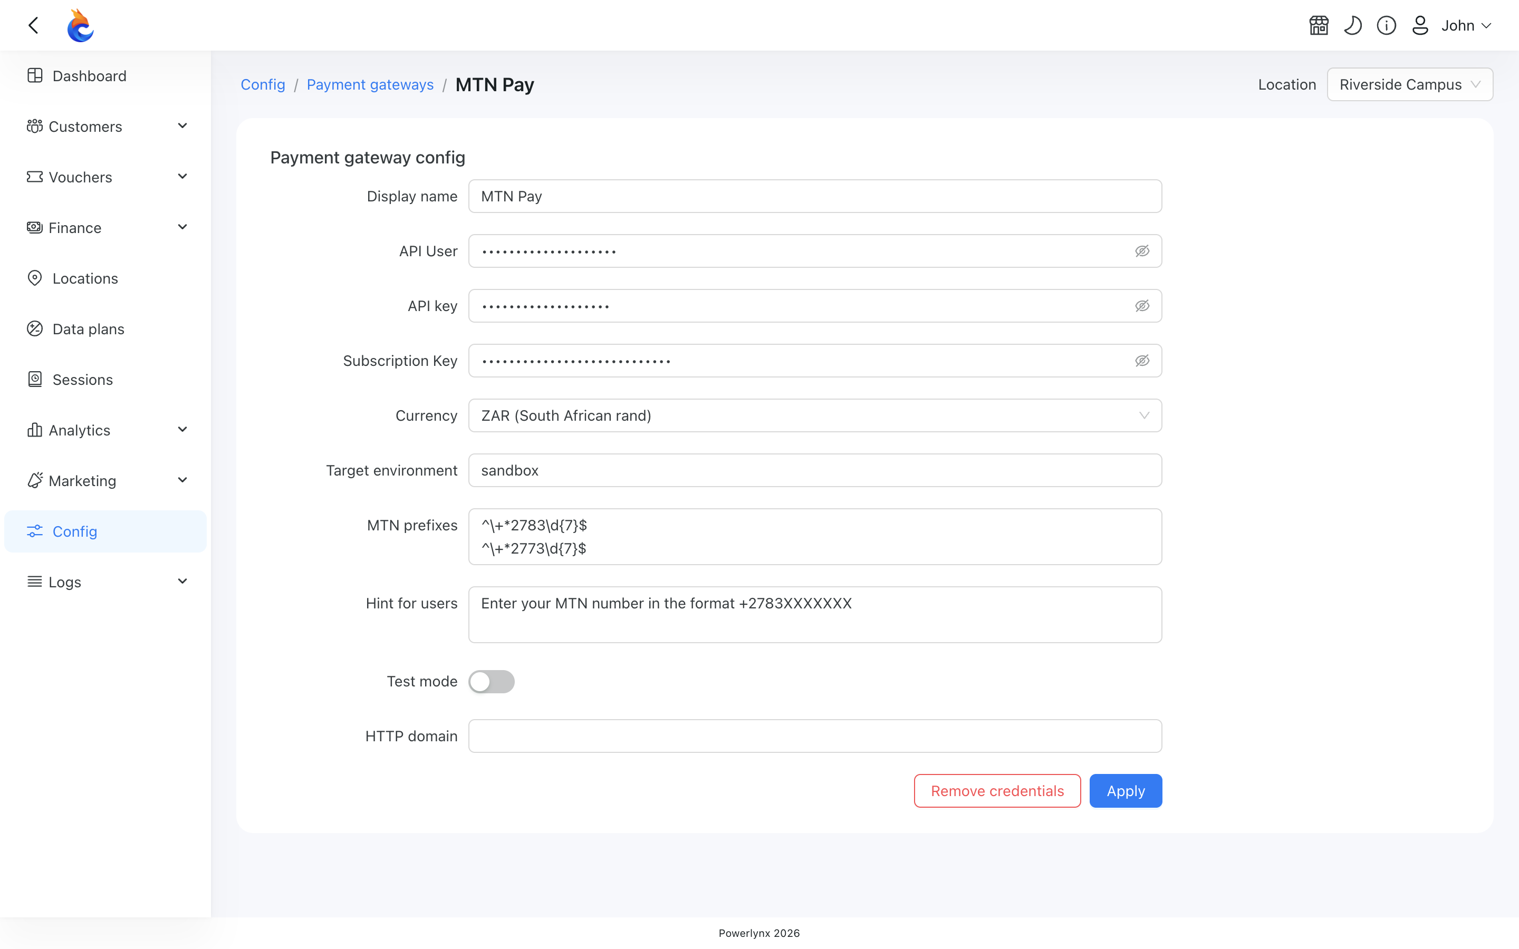
Task: Click the Target environment sandbox field
Action: click(815, 470)
